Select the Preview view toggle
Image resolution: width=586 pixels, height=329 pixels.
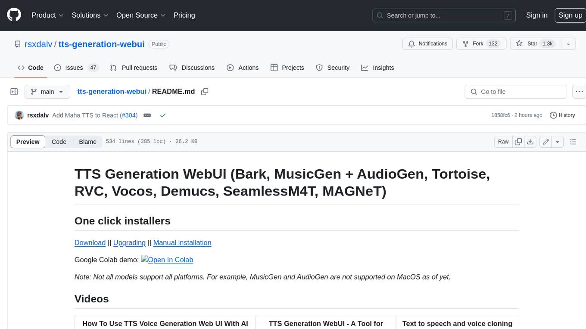pos(28,142)
